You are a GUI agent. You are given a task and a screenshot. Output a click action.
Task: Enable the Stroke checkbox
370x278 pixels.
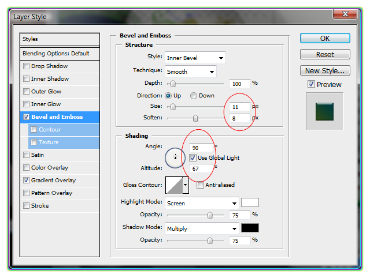tap(26, 206)
